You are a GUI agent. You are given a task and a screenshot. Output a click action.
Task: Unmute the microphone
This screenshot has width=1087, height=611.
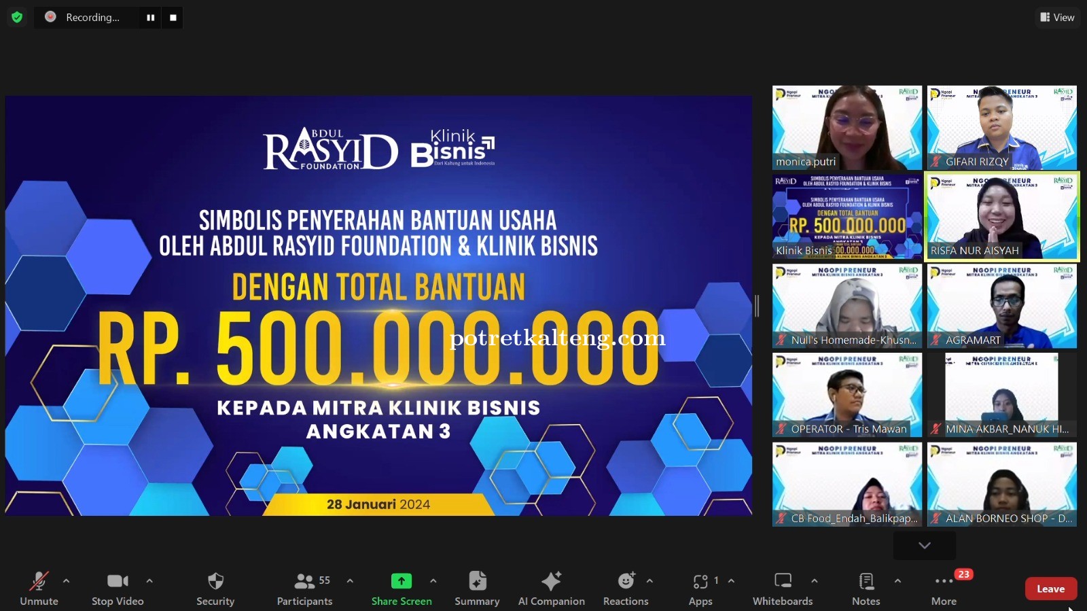39,589
